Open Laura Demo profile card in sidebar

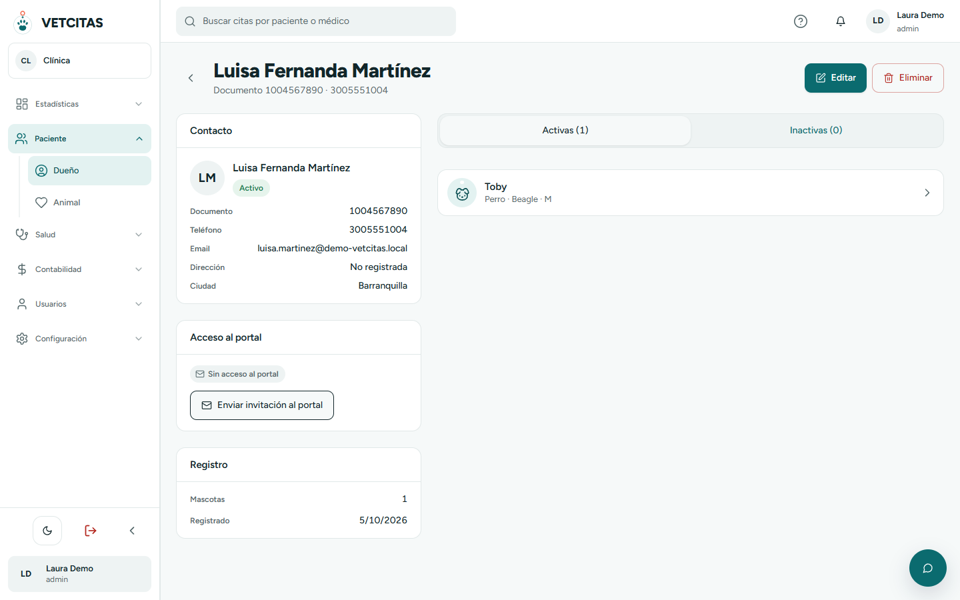(80, 574)
